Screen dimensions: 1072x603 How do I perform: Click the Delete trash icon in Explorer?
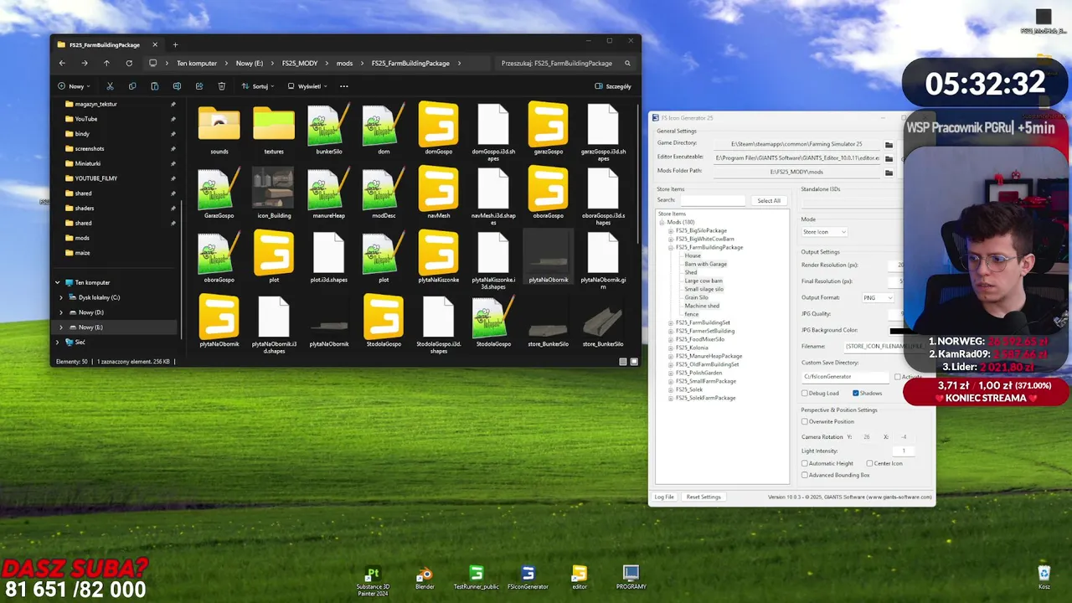pos(221,86)
